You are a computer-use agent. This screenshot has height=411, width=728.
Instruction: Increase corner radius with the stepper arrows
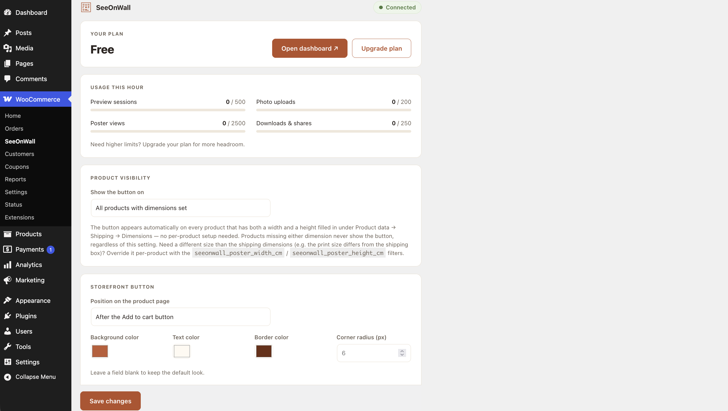[x=402, y=351]
